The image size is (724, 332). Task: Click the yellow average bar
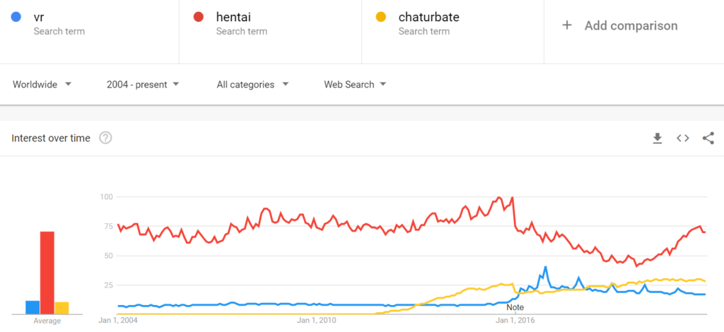pos(62,308)
